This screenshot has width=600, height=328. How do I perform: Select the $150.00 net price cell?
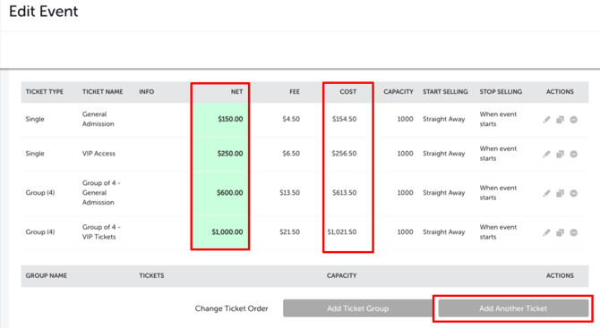220,119
